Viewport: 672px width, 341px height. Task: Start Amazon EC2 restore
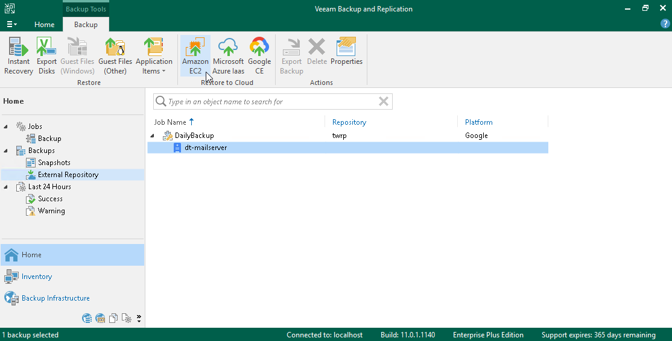(195, 56)
